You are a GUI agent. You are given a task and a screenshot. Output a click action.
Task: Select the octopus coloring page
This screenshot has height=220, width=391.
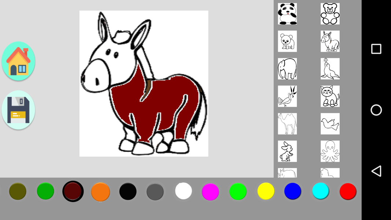(330, 151)
